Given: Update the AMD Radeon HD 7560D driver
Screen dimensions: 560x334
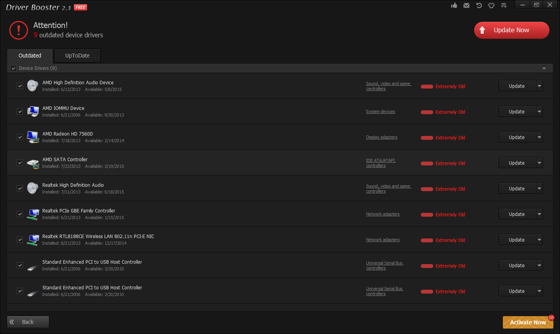Looking at the screenshot, I should pos(517,137).
